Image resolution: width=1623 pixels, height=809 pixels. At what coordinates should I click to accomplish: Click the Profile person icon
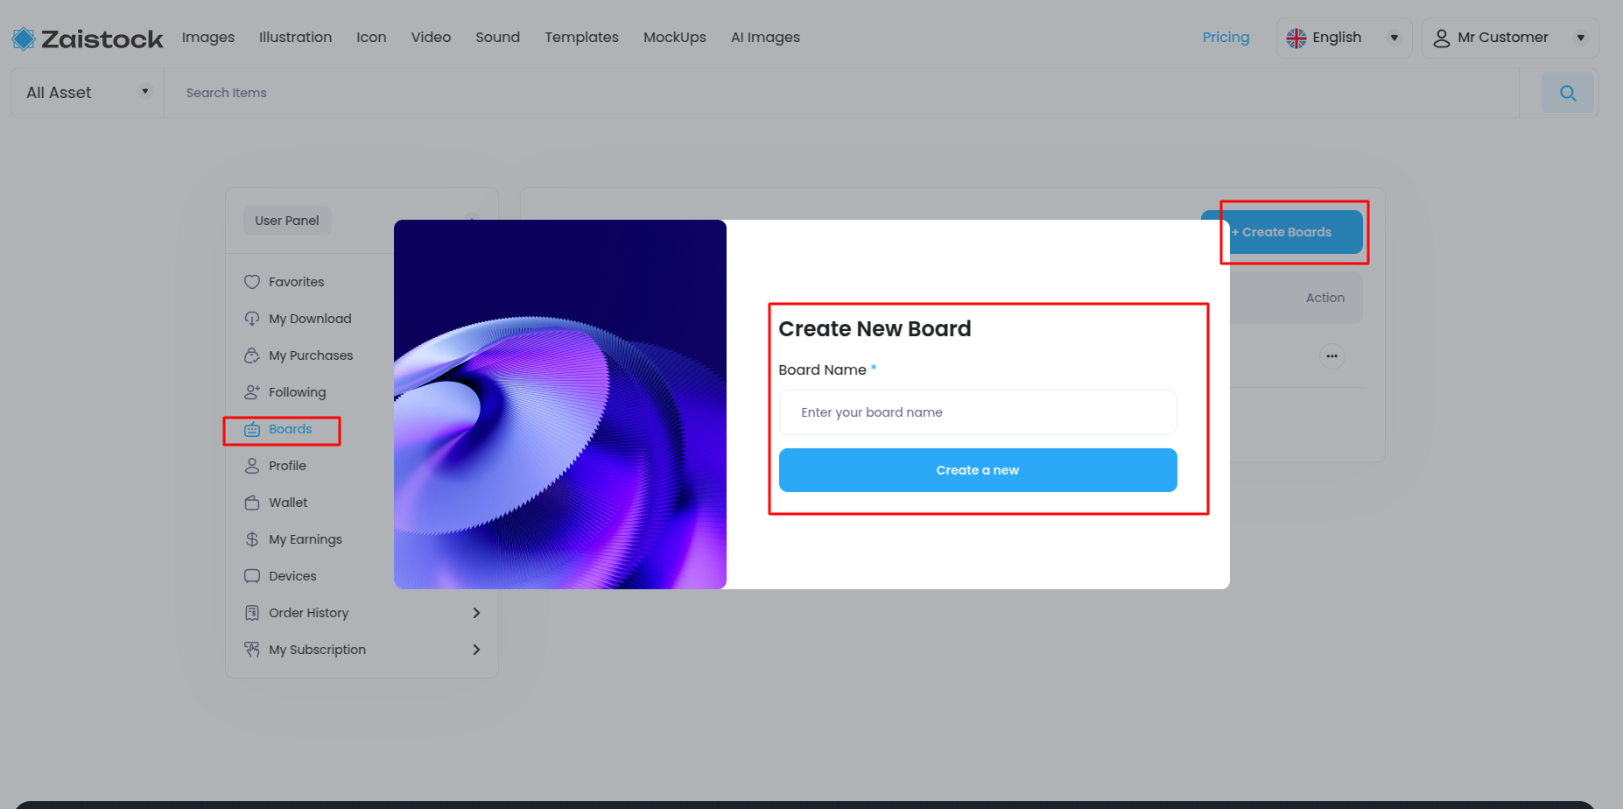pos(252,466)
